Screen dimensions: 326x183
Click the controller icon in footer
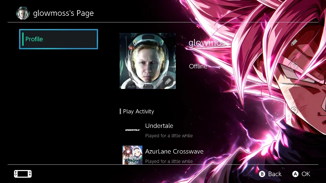23,174
